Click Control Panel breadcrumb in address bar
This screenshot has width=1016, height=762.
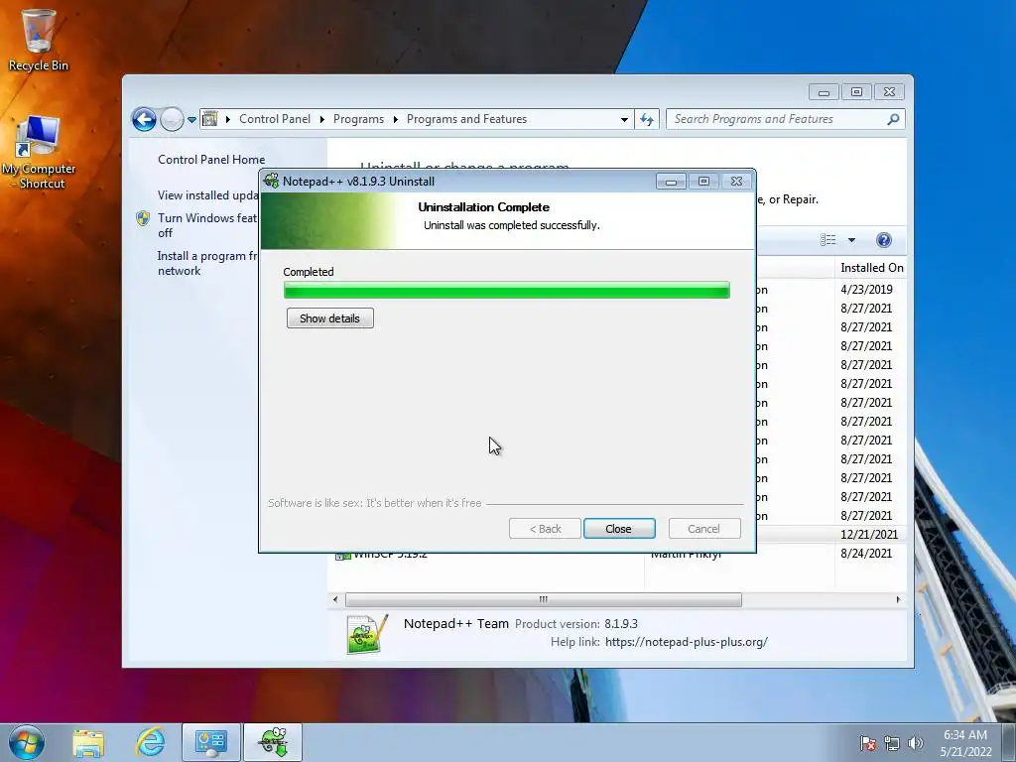[275, 119]
